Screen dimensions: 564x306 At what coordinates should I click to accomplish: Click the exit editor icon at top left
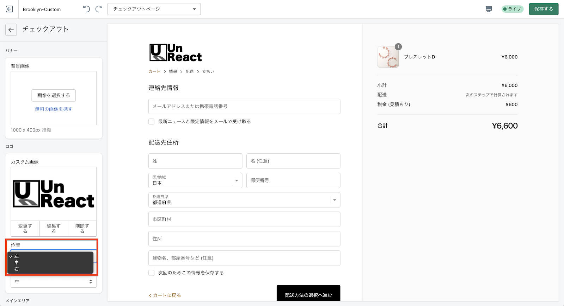[x=10, y=9]
